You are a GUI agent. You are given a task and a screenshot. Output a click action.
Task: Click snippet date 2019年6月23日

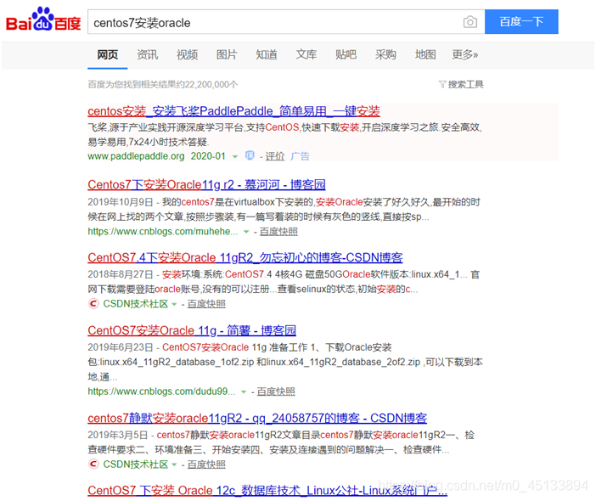[120, 347]
